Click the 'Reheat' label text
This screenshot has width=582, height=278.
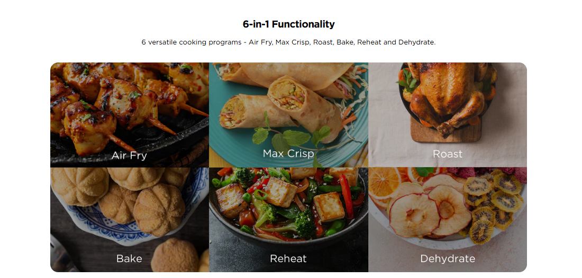click(288, 259)
